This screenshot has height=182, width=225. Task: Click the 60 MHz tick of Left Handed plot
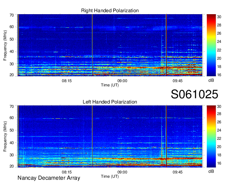click(x=12, y=118)
